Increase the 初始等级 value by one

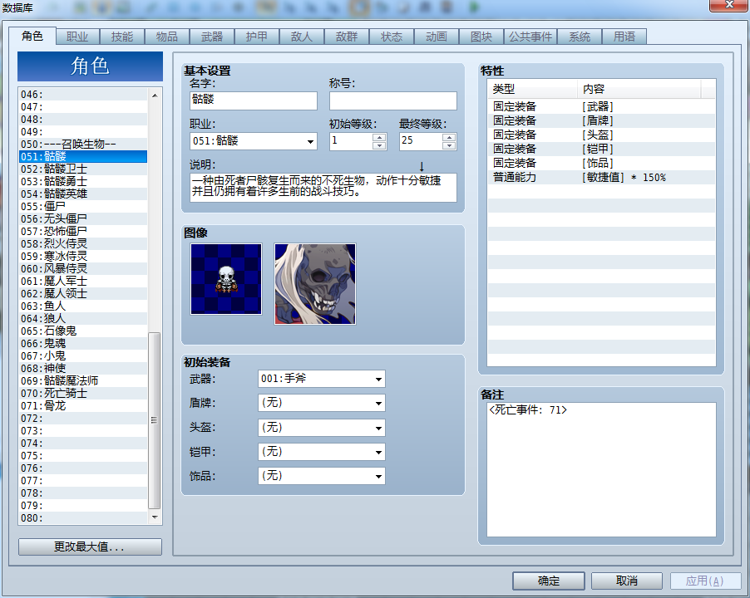point(379,137)
